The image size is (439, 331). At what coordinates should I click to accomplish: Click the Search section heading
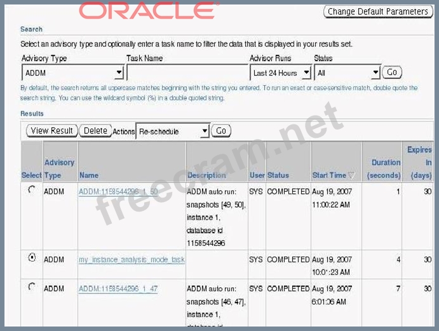(x=31, y=29)
